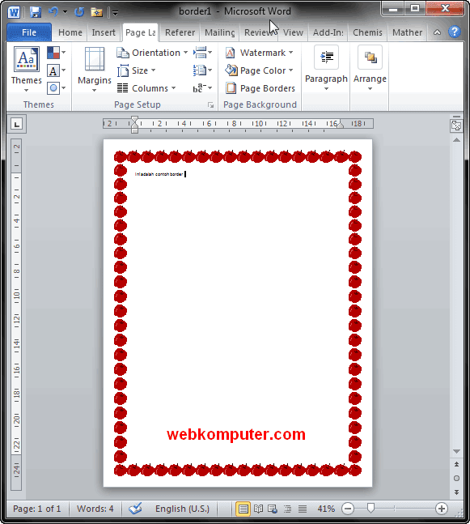This screenshot has height=524, width=470.
Task: Open the Page Color dropdown
Action: pyautogui.click(x=259, y=70)
